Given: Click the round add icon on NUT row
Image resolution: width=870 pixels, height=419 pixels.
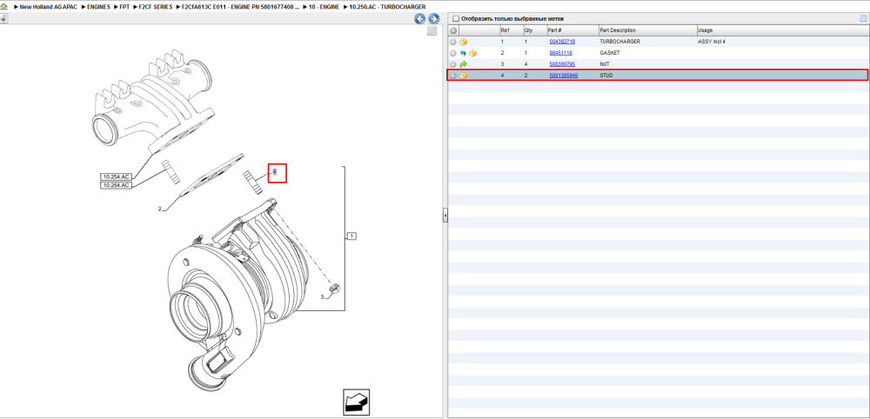Looking at the screenshot, I should 453,64.
